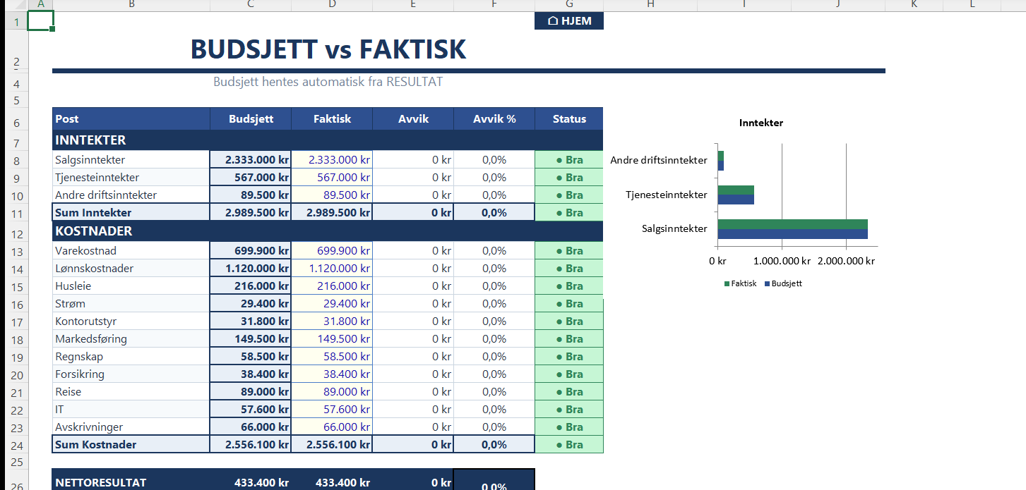Screen dimensions: 1026x490
Task: Click the green status dot for Strøm
Action: 559,304
